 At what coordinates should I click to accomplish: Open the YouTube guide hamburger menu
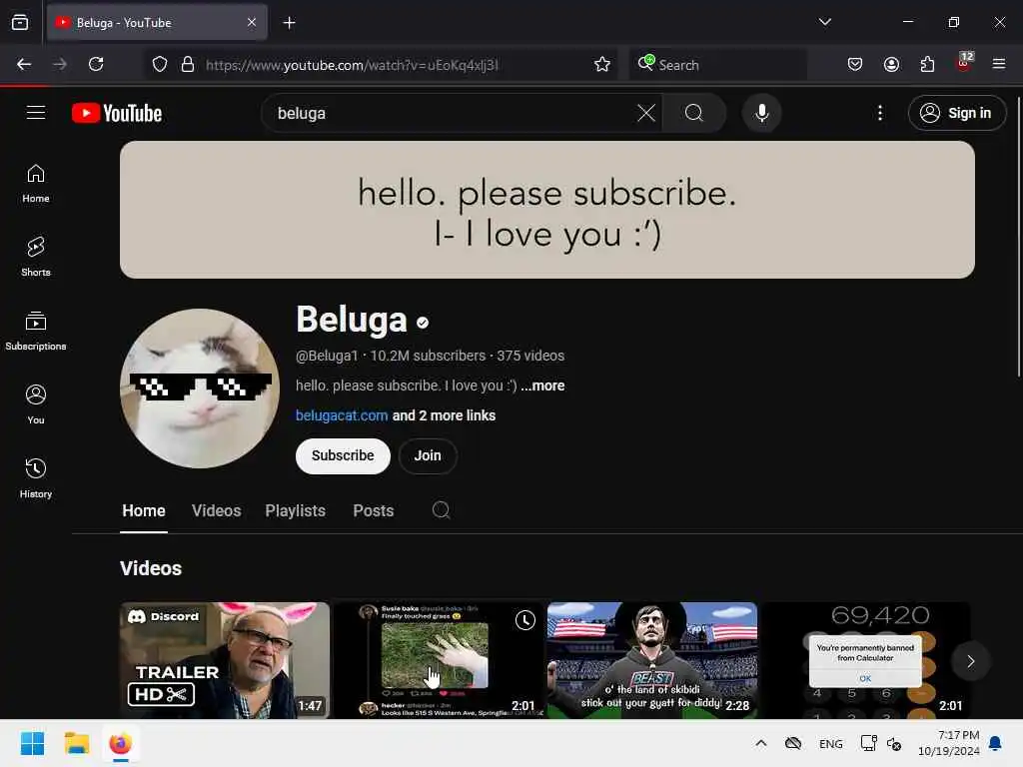click(36, 113)
